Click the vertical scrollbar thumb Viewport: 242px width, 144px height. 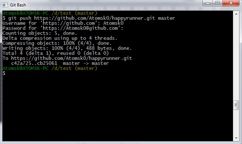pyautogui.click(x=236, y=105)
